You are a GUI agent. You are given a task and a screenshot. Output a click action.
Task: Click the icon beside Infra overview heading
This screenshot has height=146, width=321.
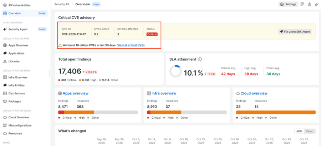point(149,93)
